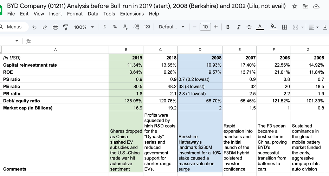Select the 2019 year header cell
The width and height of the screenshot is (329, 176).
tap(126, 57)
